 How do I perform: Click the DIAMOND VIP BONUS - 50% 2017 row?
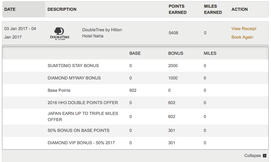point(135,143)
